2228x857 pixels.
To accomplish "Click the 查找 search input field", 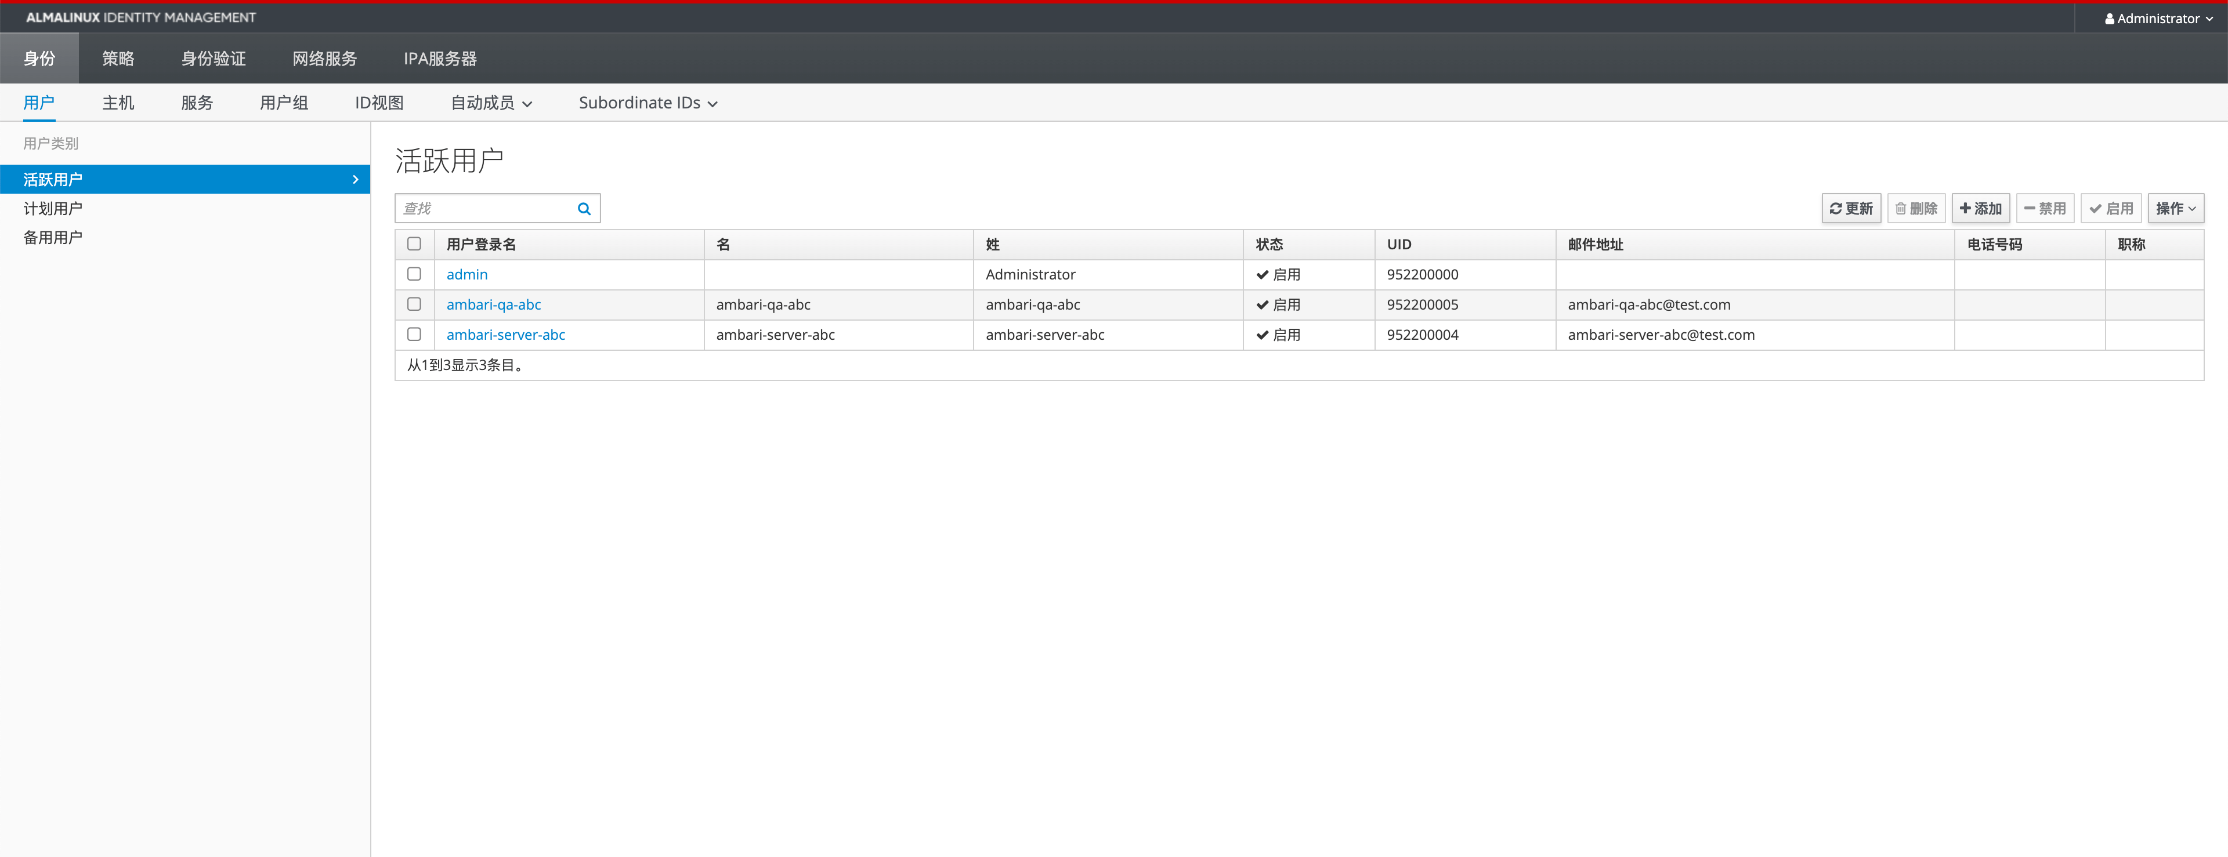I will (484, 208).
